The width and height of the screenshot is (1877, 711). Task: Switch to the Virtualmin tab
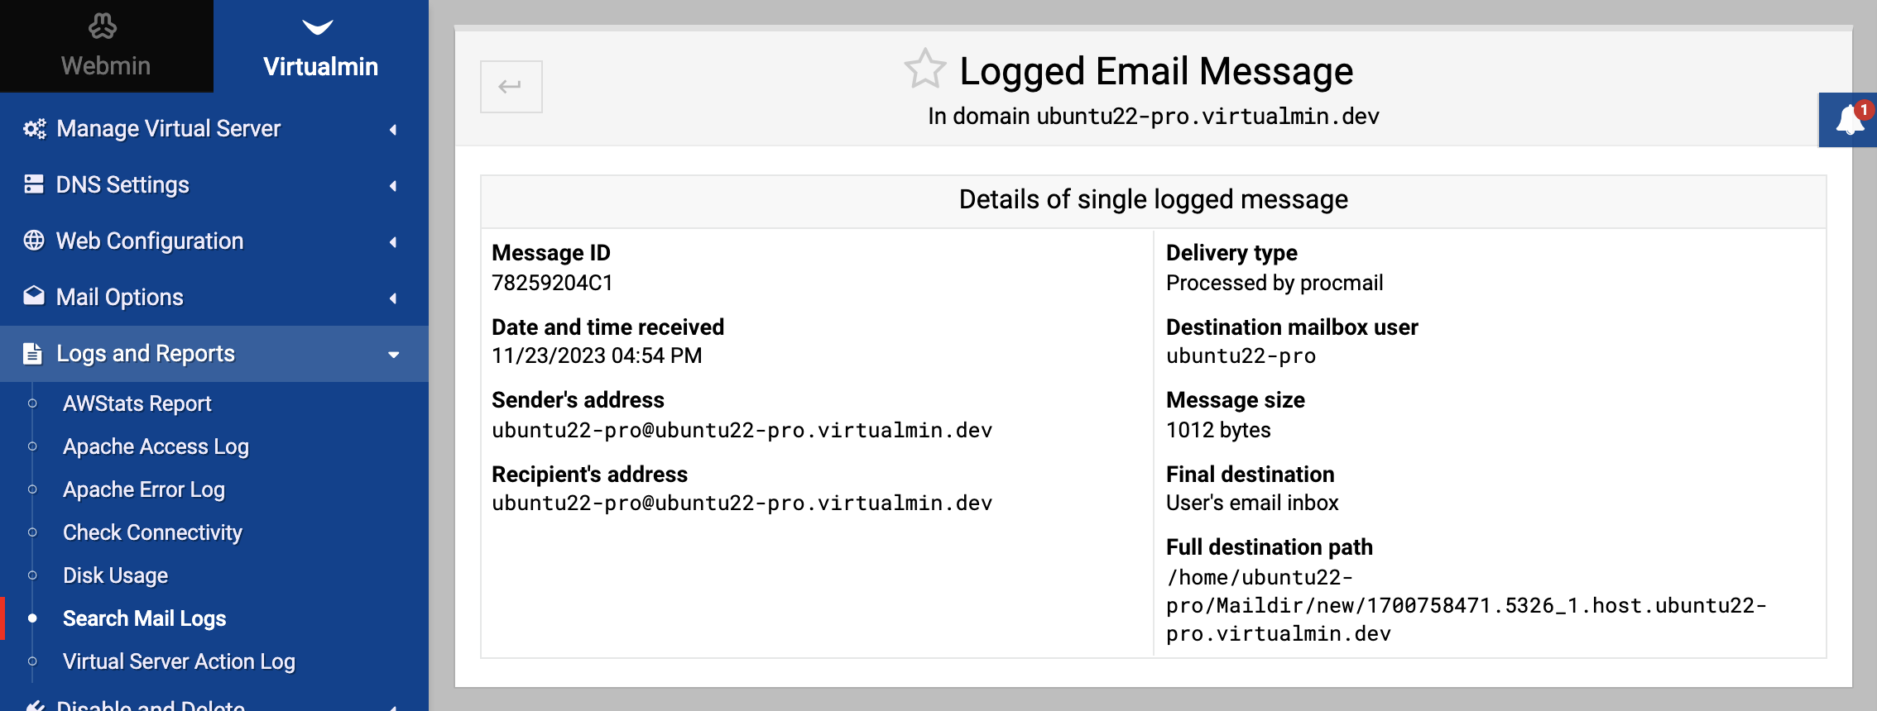321,46
